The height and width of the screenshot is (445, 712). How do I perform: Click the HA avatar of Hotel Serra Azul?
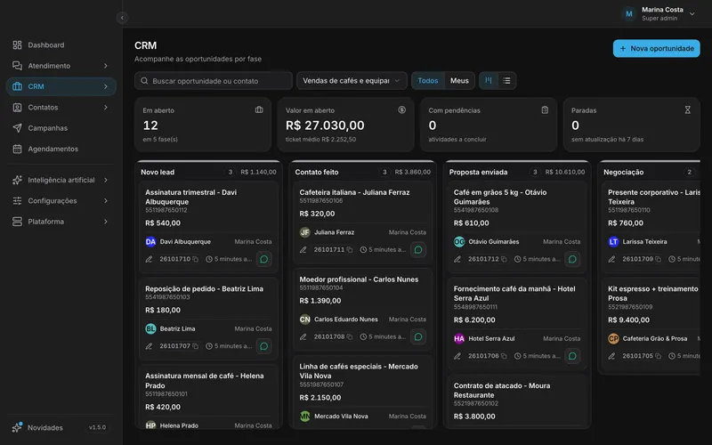(459, 338)
